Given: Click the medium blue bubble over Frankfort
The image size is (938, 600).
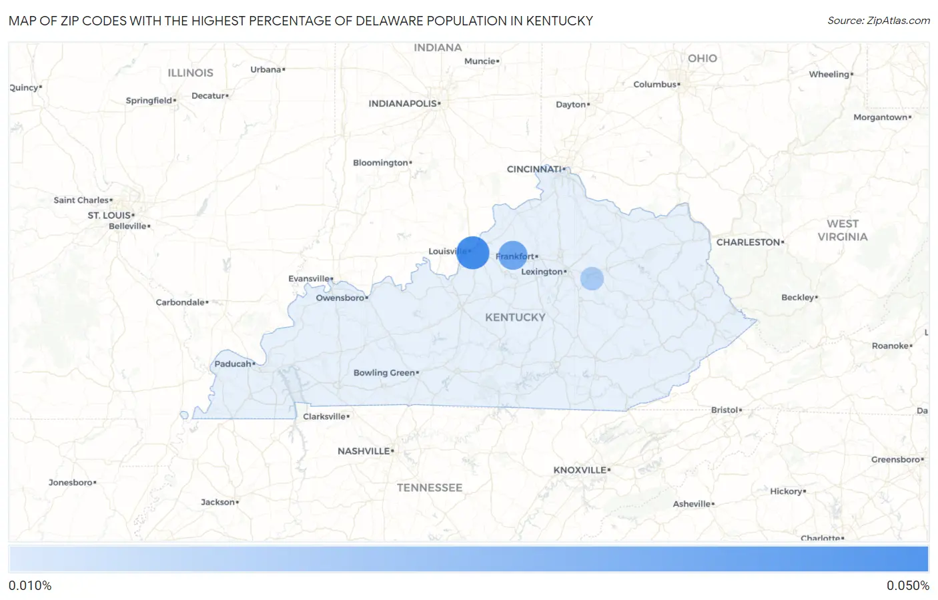Looking at the screenshot, I should [512, 256].
